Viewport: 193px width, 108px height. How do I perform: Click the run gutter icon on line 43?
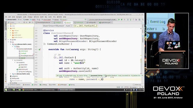40,49
